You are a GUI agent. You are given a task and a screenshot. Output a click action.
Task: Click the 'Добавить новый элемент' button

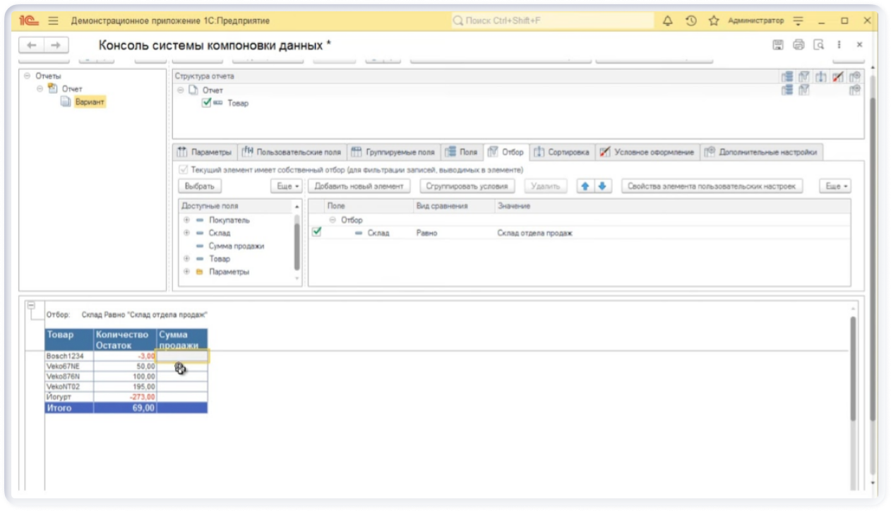point(360,186)
